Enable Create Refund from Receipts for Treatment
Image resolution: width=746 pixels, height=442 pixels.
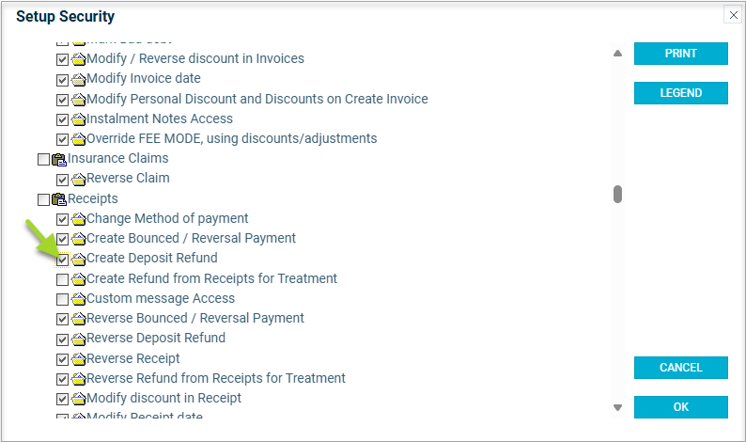[x=62, y=279]
